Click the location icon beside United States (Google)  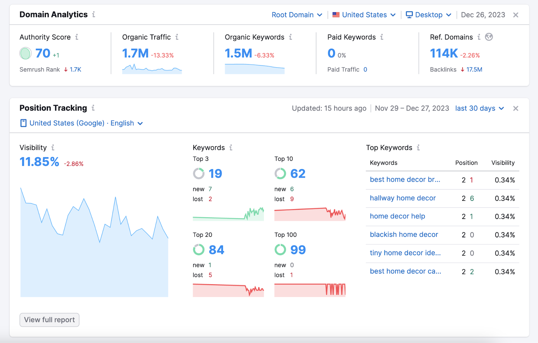tap(23, 123)
